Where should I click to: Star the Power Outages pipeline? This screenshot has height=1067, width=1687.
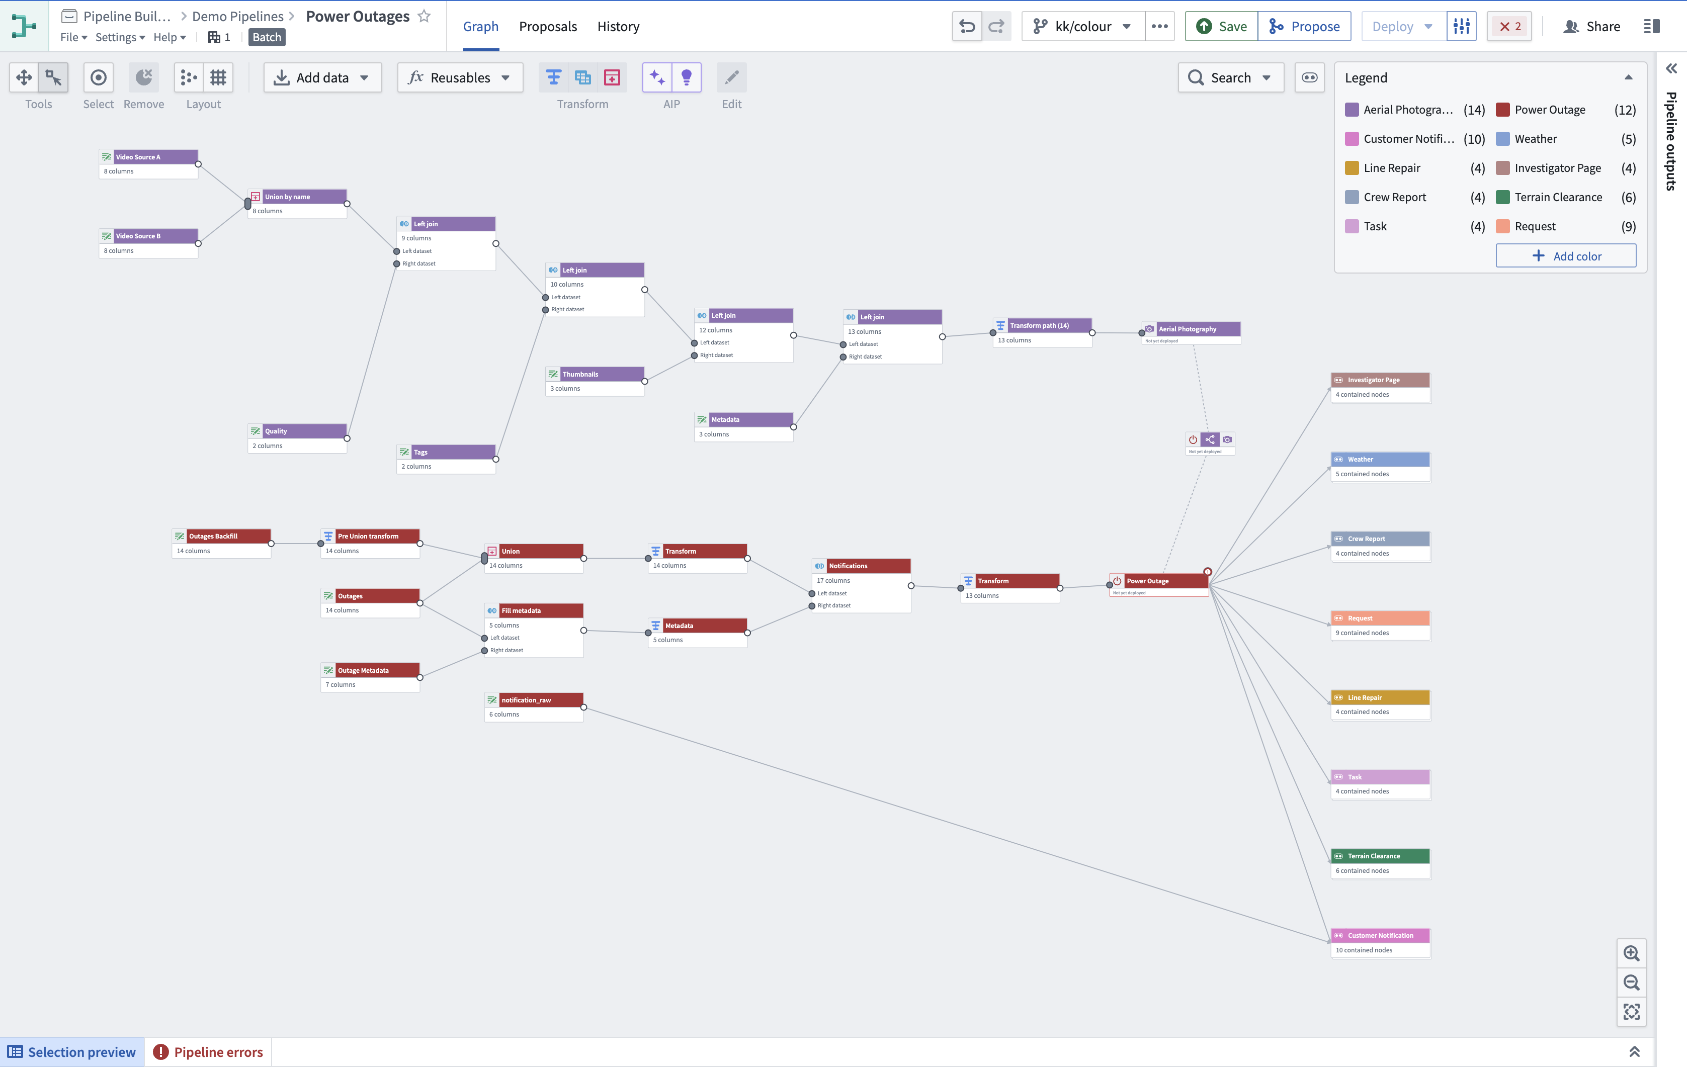coord(424,16)
